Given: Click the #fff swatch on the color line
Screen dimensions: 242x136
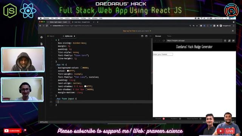Looking at the screenshot, I should point(68,71).
